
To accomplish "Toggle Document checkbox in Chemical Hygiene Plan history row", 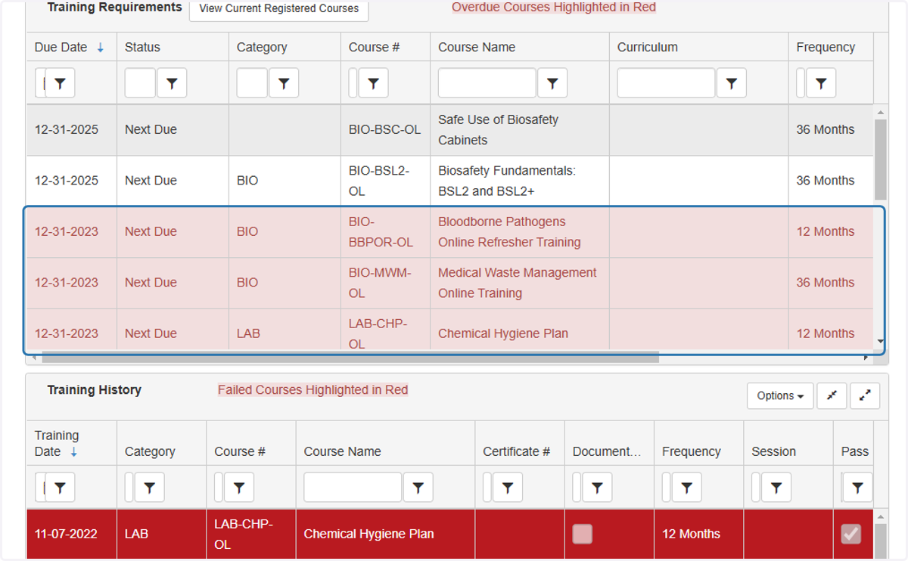I will (x=582, y=534).
